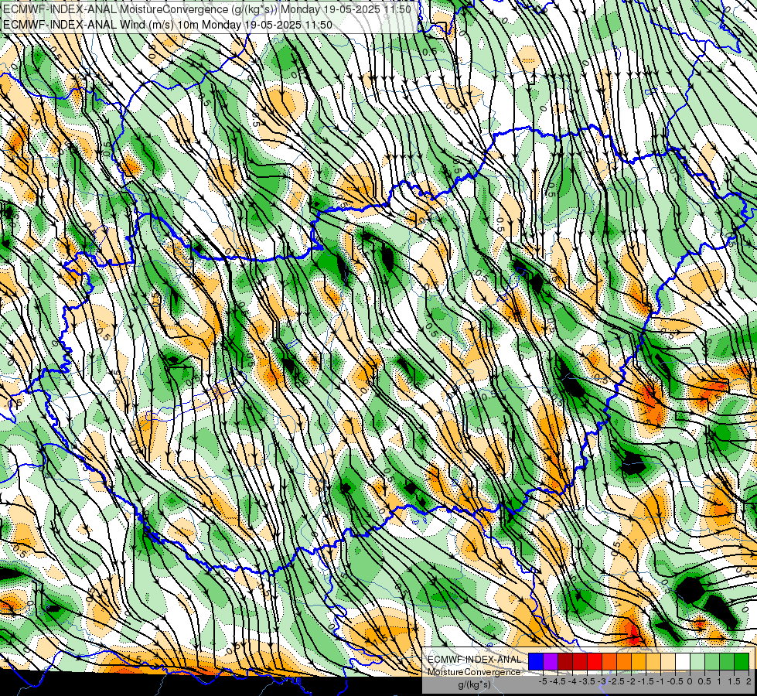Click the legend unit label g/(kg*s)
The image size is (757, 696).
pos(474,684)
